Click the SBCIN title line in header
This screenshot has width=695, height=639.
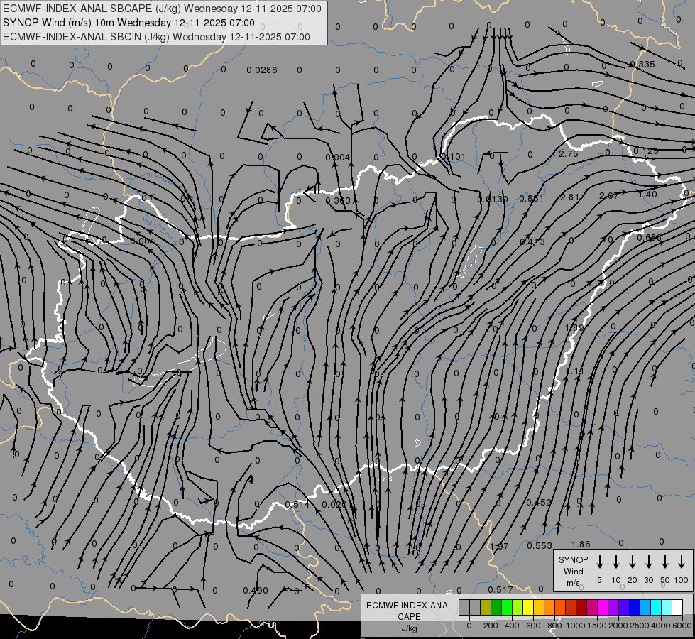coord(156,37)
